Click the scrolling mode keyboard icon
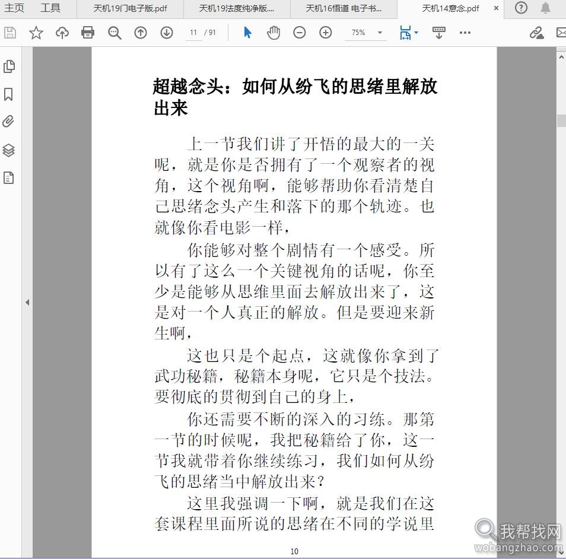Image resolution: width=566 pixels, height=559 pixels. [x=439, y=33]
